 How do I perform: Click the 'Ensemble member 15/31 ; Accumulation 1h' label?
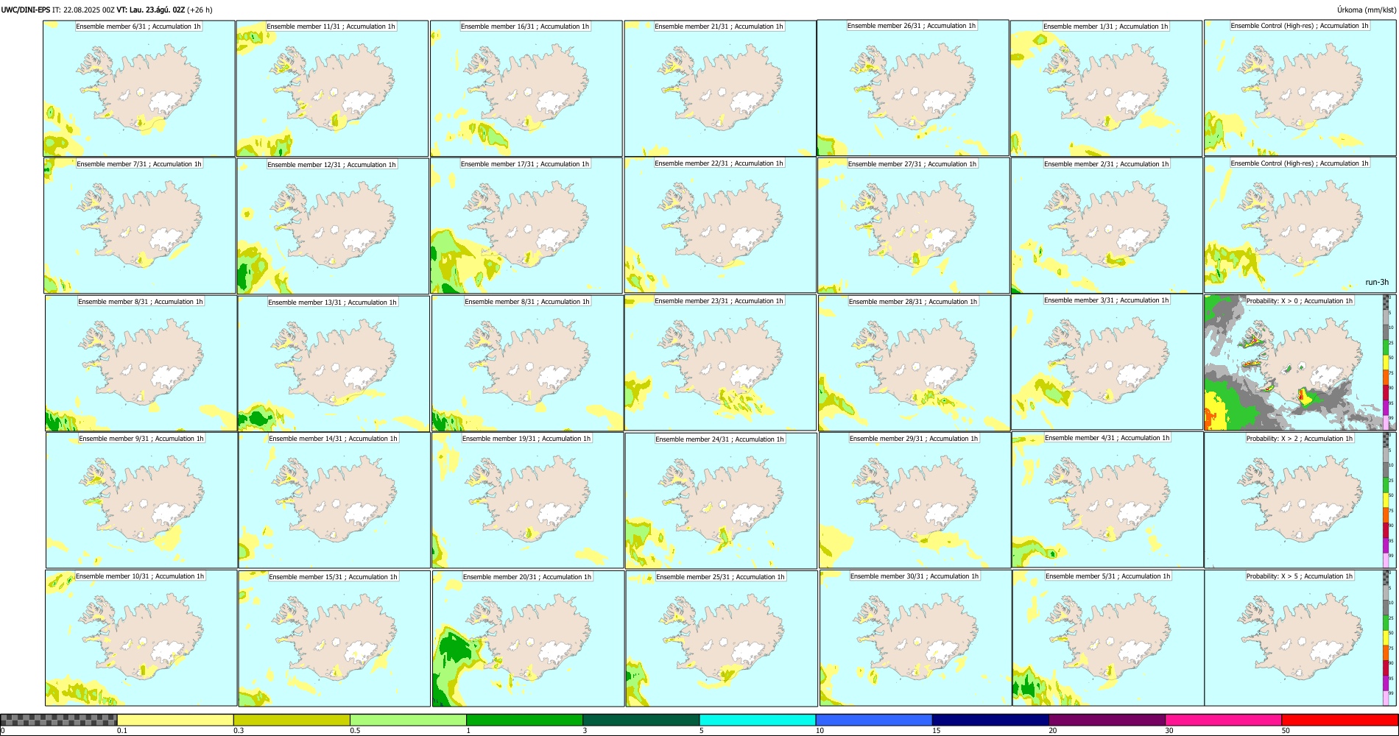pyautogui.click(x=333, y=577)
